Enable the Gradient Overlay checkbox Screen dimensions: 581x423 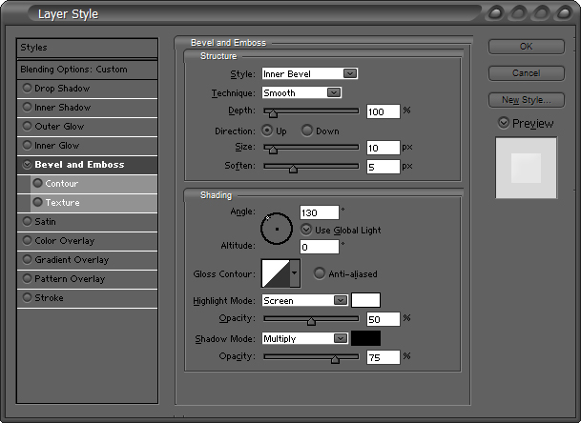click(27, 259)
